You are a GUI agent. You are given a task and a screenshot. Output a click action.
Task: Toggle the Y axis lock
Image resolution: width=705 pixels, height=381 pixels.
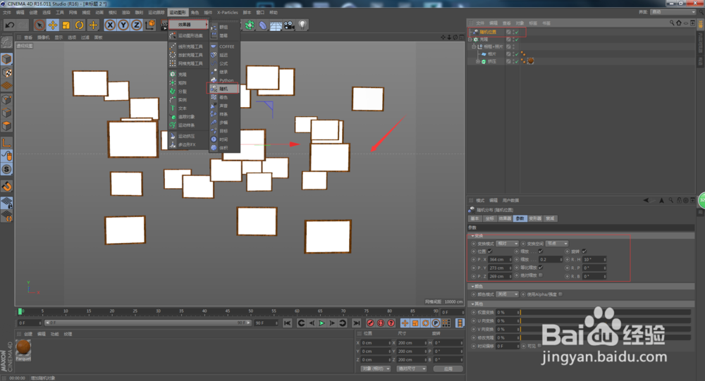(123, 25)
